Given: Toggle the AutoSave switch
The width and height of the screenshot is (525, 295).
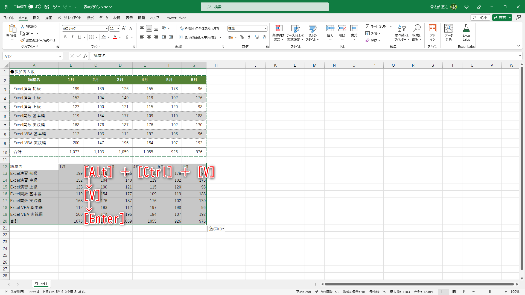Looking at the screenshot, I should coord(35,7).
